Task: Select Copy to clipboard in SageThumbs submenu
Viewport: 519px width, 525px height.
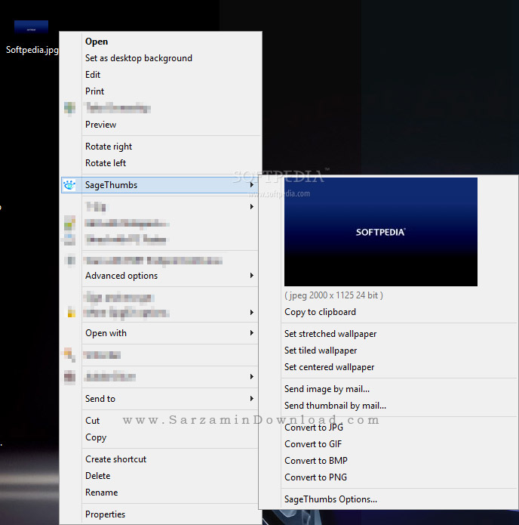Action: [389, 312]
